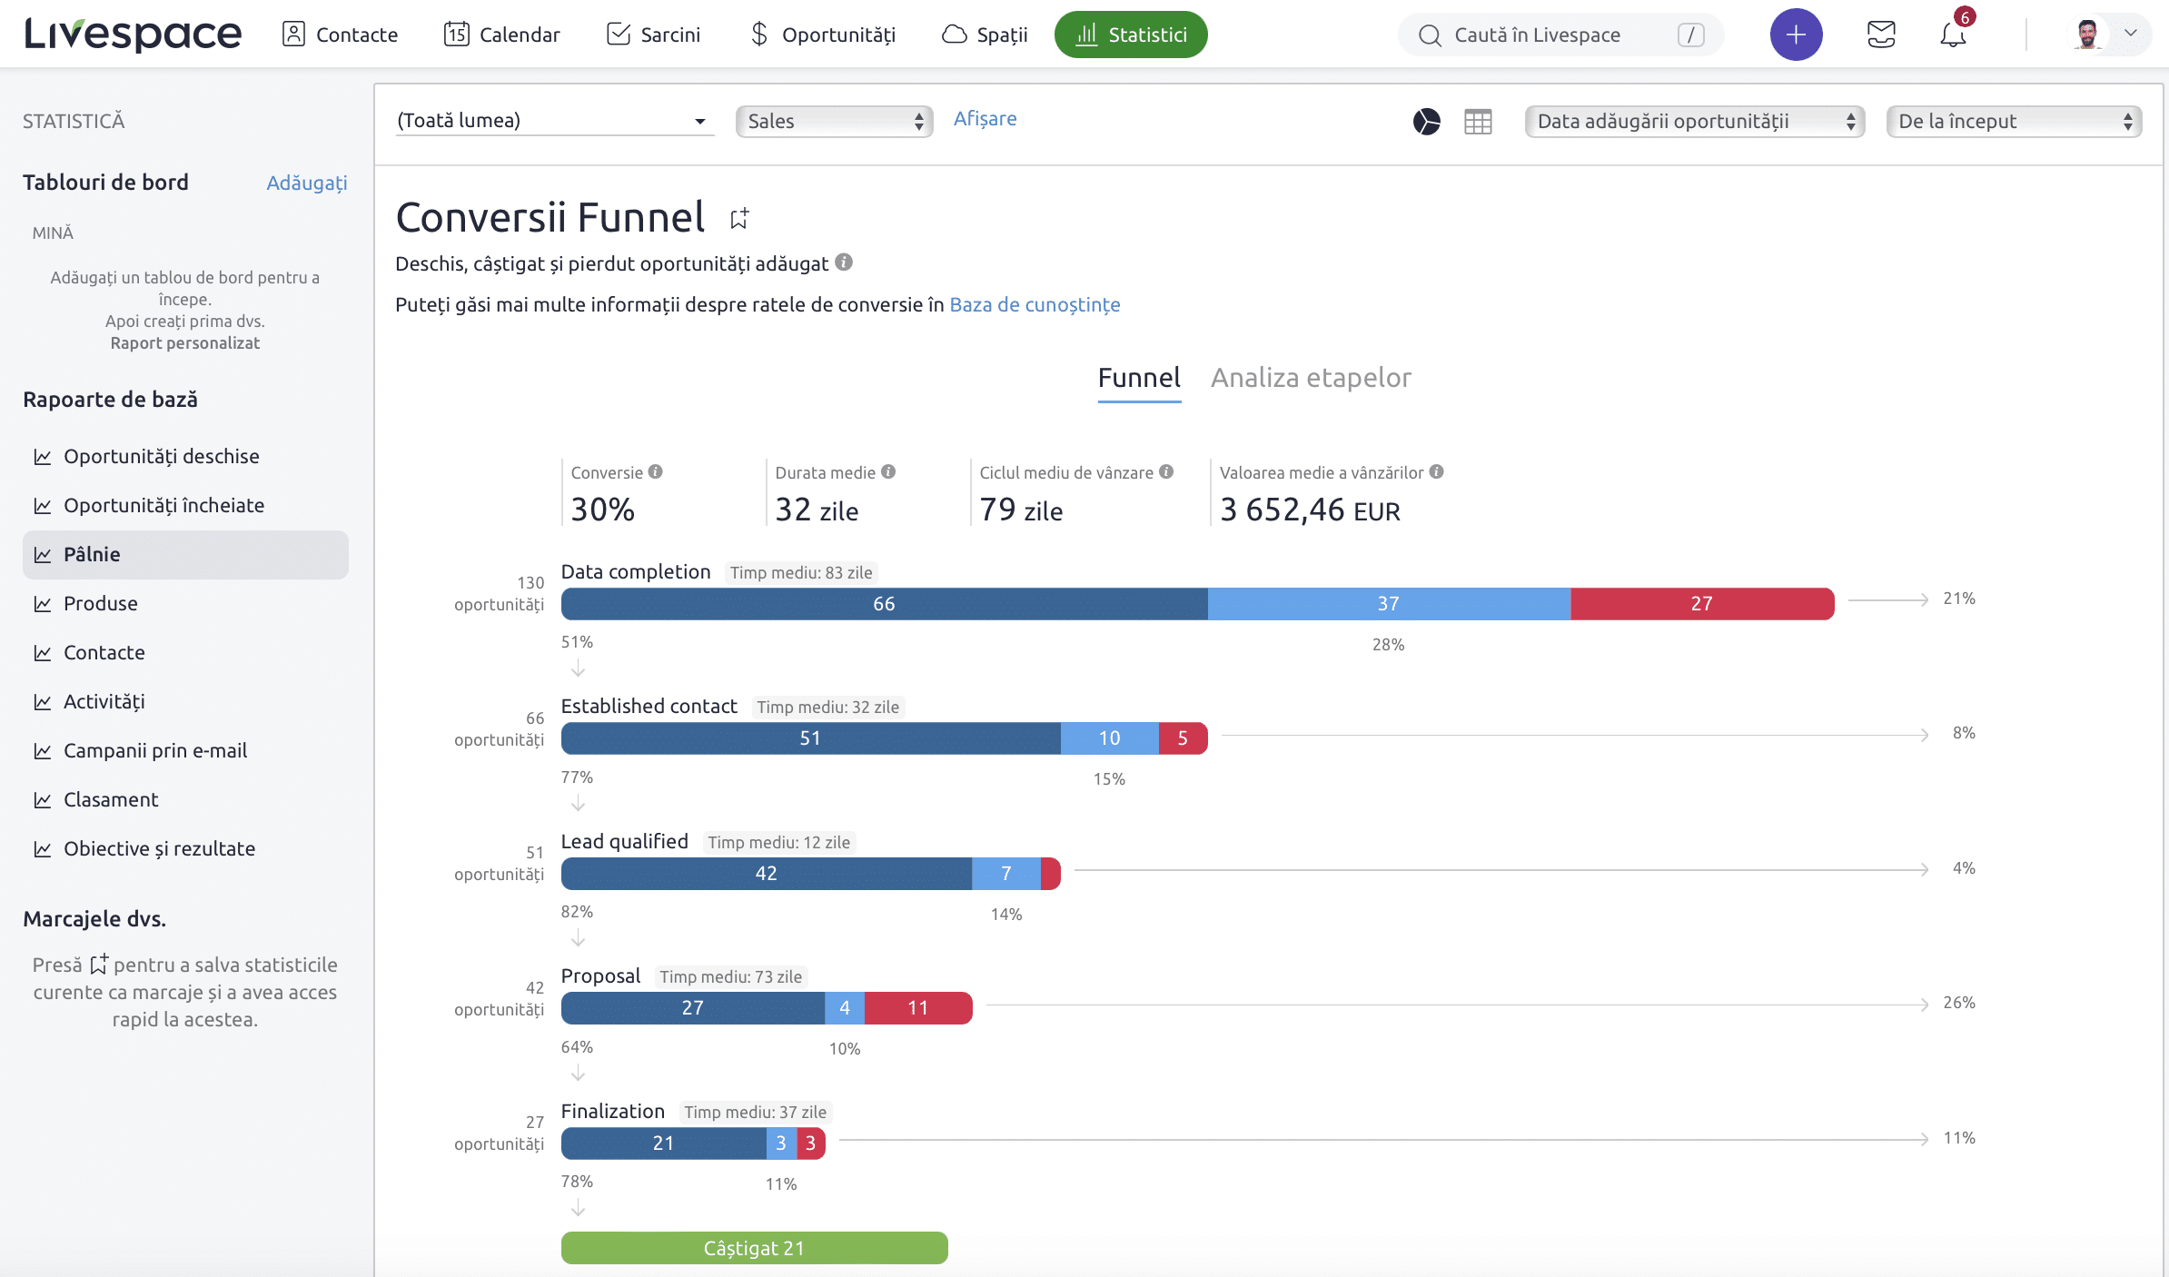This screenshot has height=1277, width=2169.
Task: Switch to the pie chart view icon
Action: (x=1427, y=121)
